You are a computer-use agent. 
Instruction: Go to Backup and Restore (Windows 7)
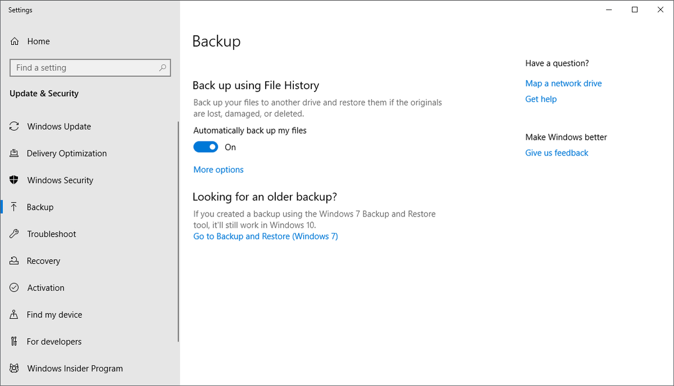tap(265, 236)
